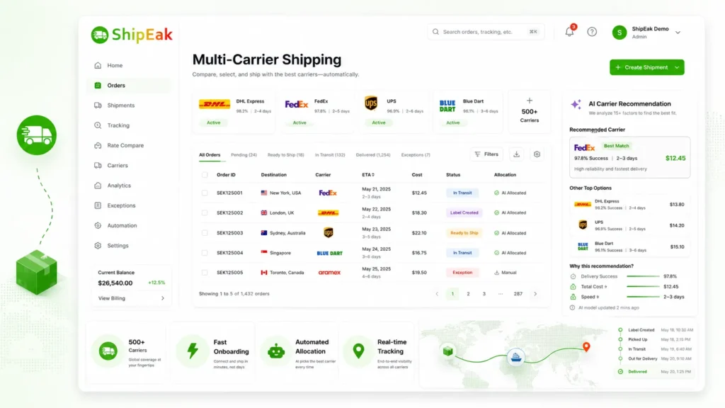
Task: Open the Analytics sidebar link
Action: 129,186
